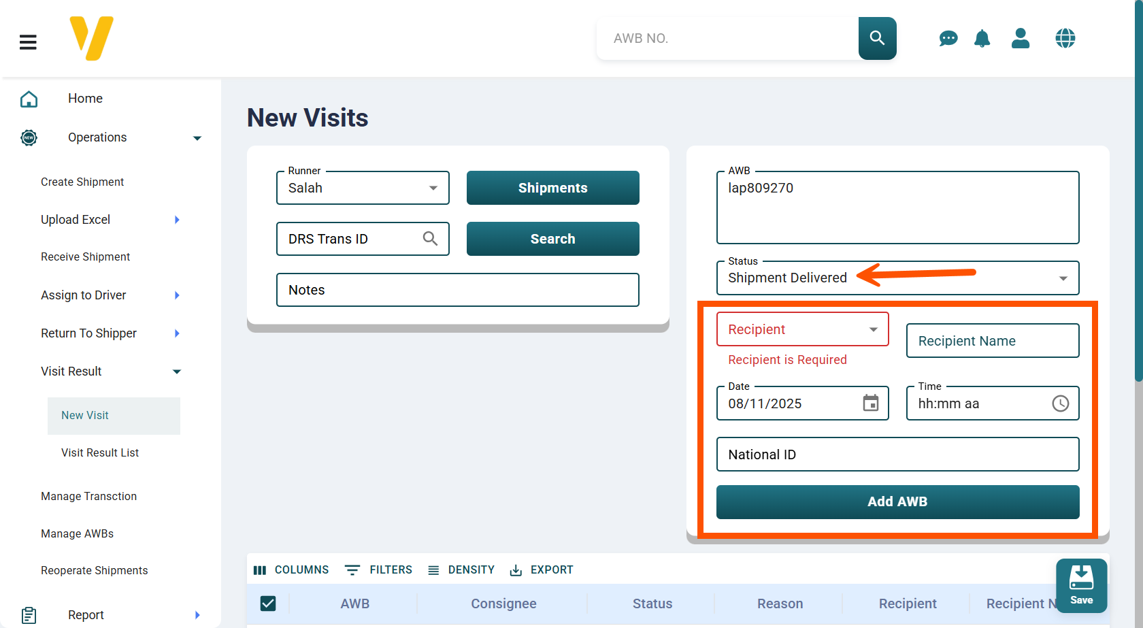Open the Status dropdown
This screenshot has height=628, width=1143.
tap(897, 278)
